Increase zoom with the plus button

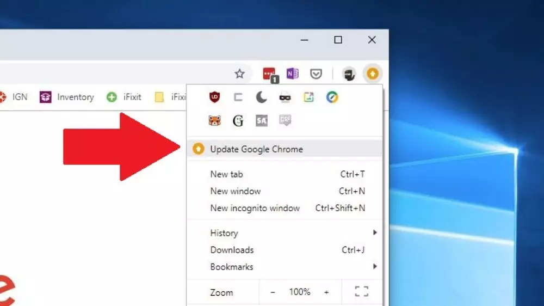(x=326, y=292)
